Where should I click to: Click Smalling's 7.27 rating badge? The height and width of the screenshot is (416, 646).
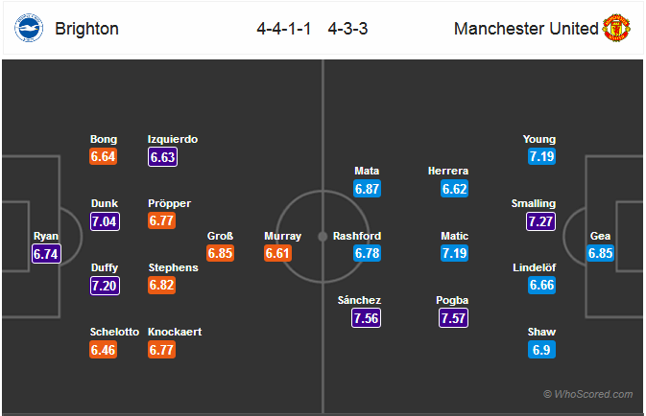[x=540, y=221]
